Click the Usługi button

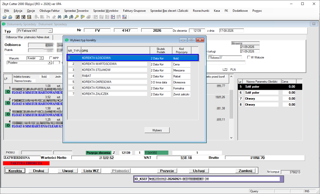(199, 171)
